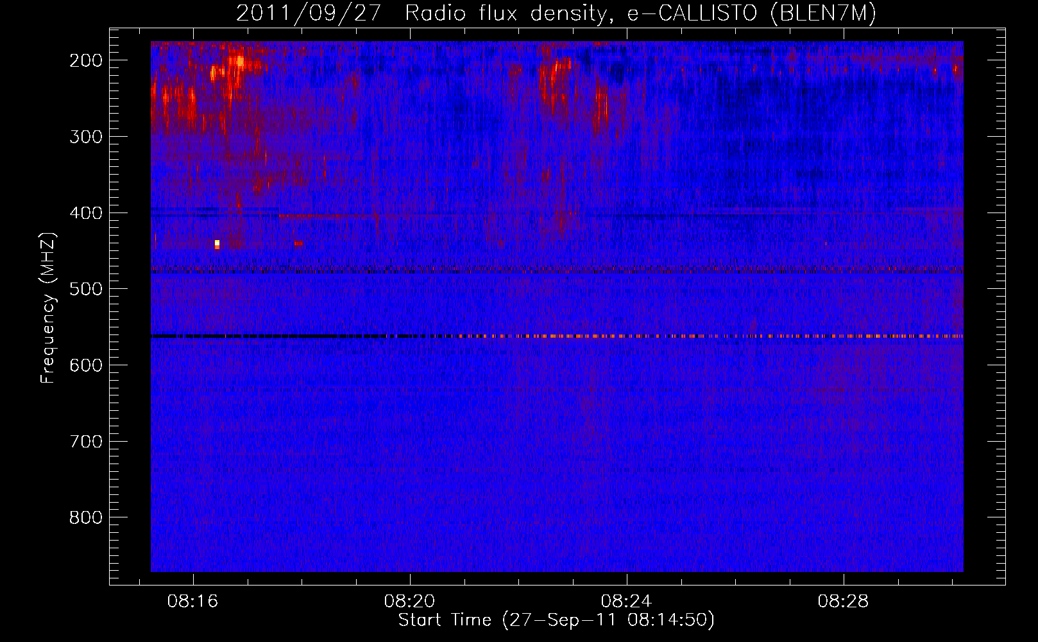Click the Frequency (MHZ) axis label
The image size is (1038, 642).
point(48,308)
